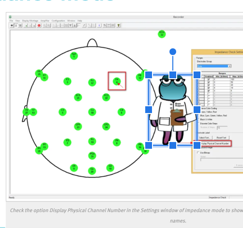
Task: Click the Fz electrode
Action: (x=92, y=82)
